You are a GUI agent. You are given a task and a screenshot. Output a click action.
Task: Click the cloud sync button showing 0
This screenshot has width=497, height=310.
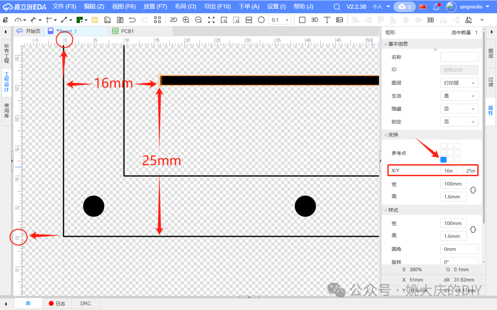tap(405, 6)
